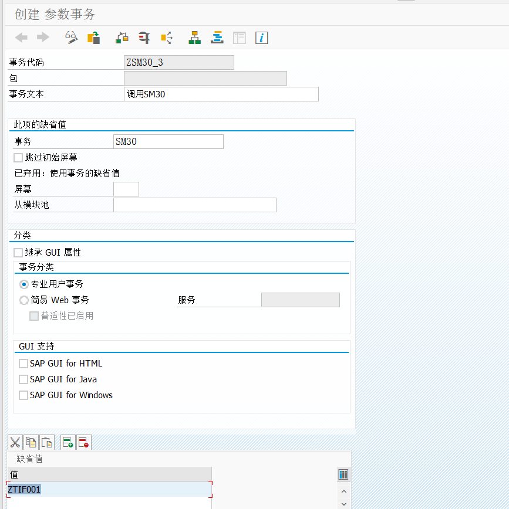Click the 事务 field containing SM30

point(168,141)
